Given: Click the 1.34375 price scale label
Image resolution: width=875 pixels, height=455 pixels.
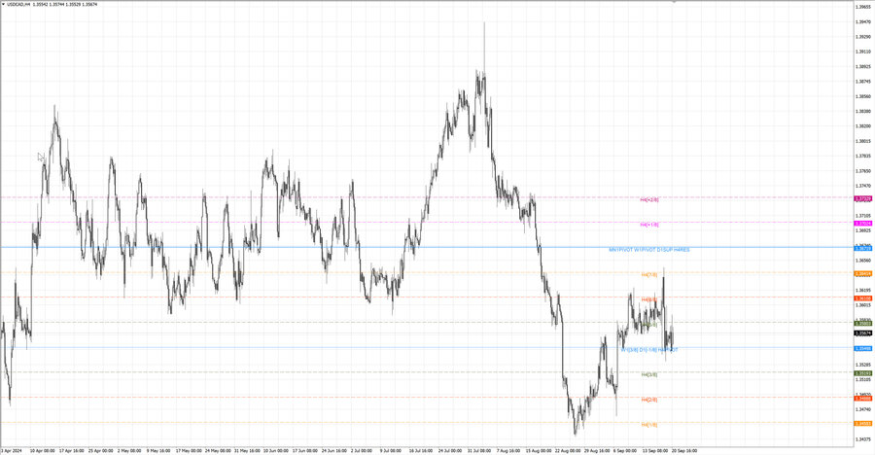Looking at the screenshot, I should click(x=862, y=439).
